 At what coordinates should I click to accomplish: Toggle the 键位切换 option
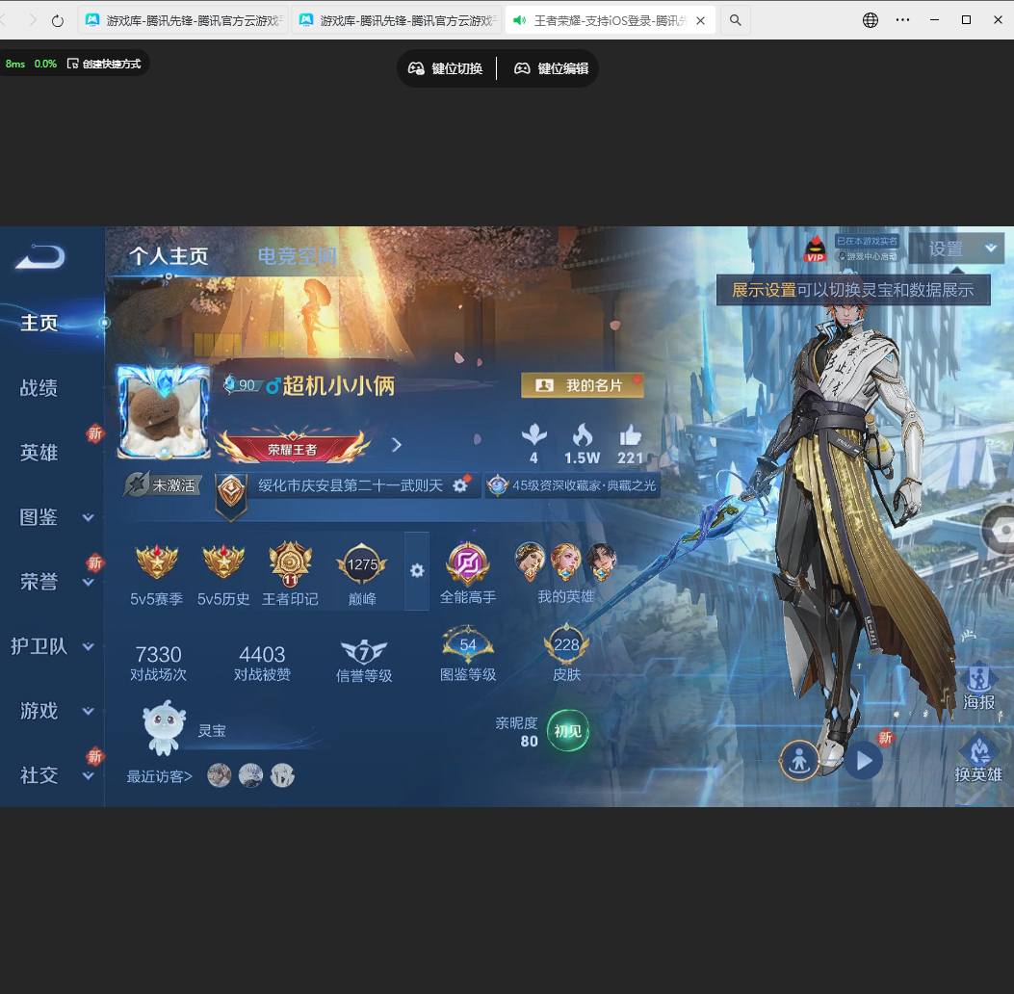[446, 67]
